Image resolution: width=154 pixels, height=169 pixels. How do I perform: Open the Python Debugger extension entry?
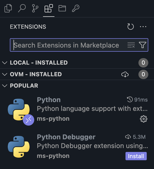coord(77,147)
